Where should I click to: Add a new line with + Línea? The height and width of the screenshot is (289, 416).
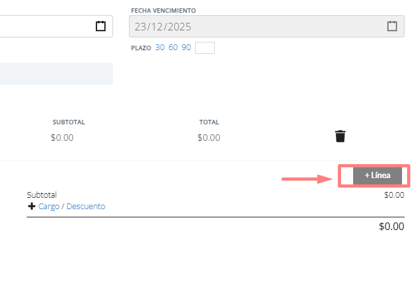[x=377, y=175]
